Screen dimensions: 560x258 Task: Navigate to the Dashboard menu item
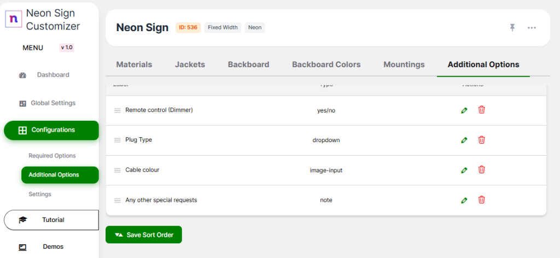pyautogui.click(x=52, y=75)
